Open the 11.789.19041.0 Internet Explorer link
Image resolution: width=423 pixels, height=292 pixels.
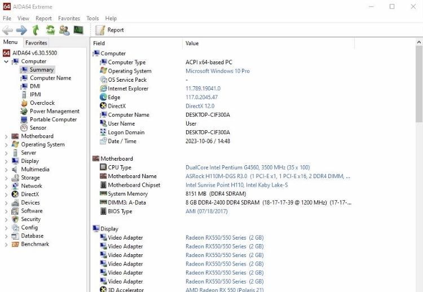[x=203, y=89]
